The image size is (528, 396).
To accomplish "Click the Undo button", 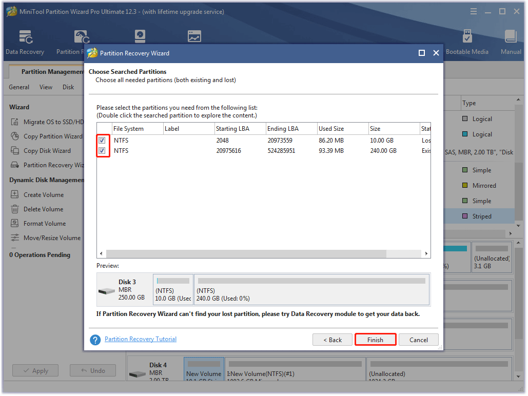I will [93, 371].
